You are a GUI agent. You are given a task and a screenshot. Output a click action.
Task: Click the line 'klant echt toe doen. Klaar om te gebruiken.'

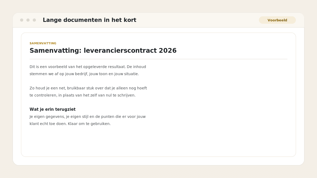coord(70,124)
